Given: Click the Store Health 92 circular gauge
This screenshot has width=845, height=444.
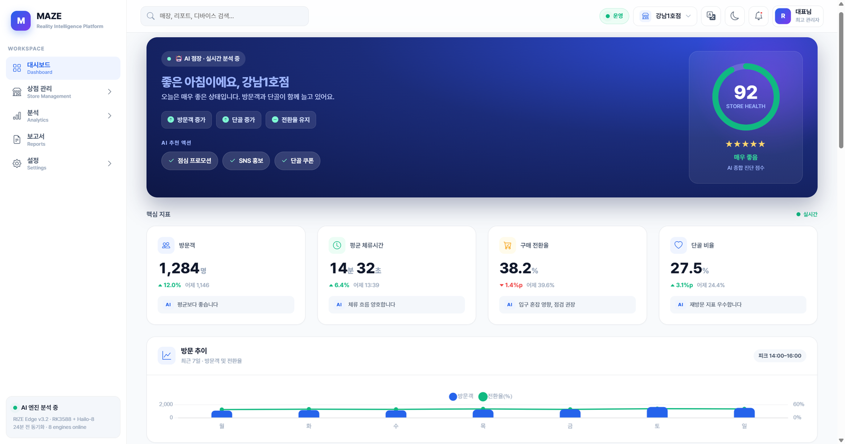Looking at the screenshot, I should tap(746, 97).
